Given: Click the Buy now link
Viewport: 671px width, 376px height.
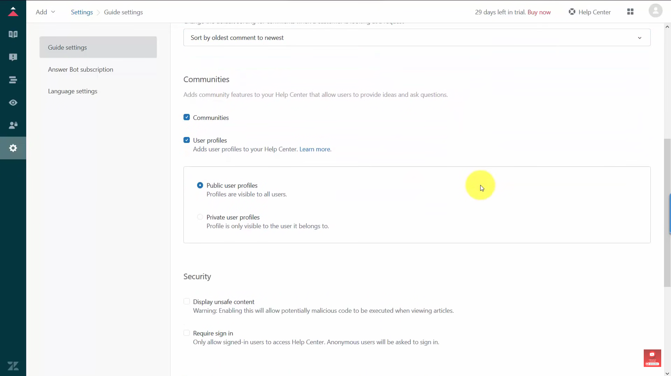Looking at the screenshot, I should click(539, 12).
